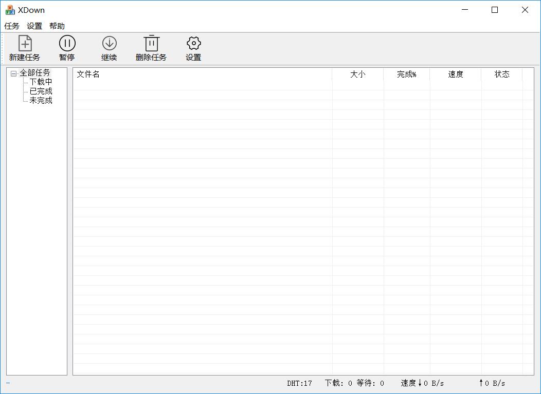Click the XDown application icon in titlebar
This screenshot has height=394, width=541.
point(10,9)
